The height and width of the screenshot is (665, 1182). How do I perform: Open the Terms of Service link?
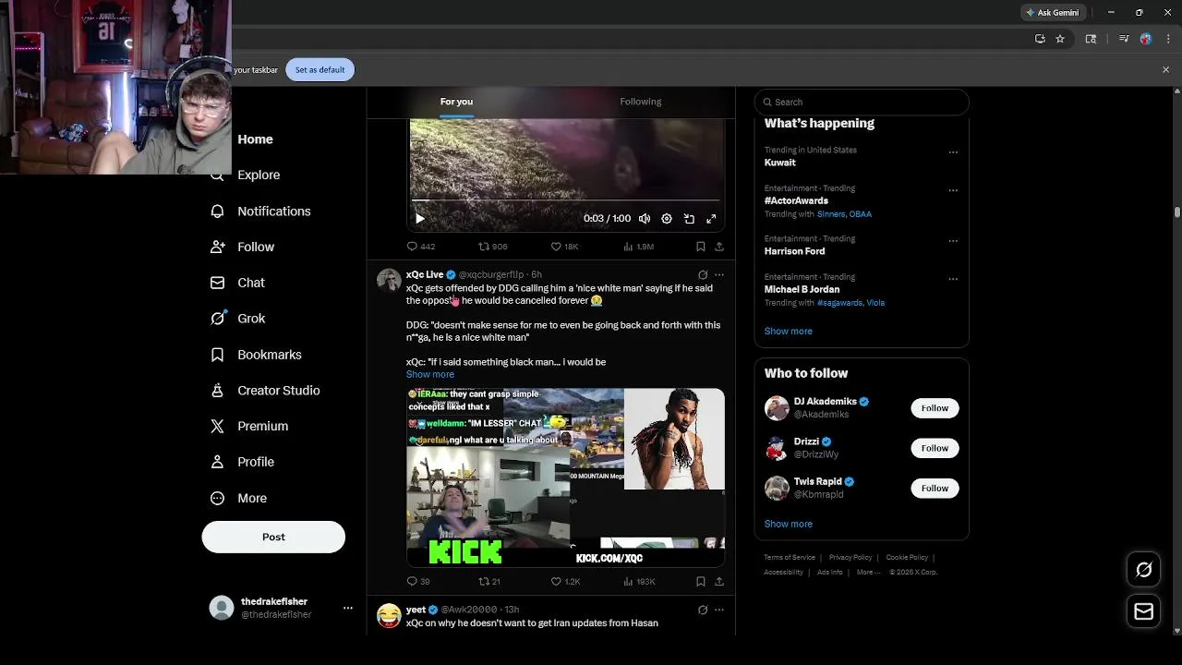[x=790, y=558]
